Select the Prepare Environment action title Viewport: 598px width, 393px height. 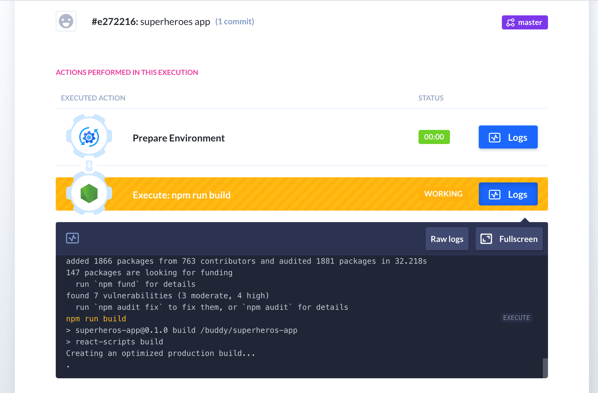[179, 138]
